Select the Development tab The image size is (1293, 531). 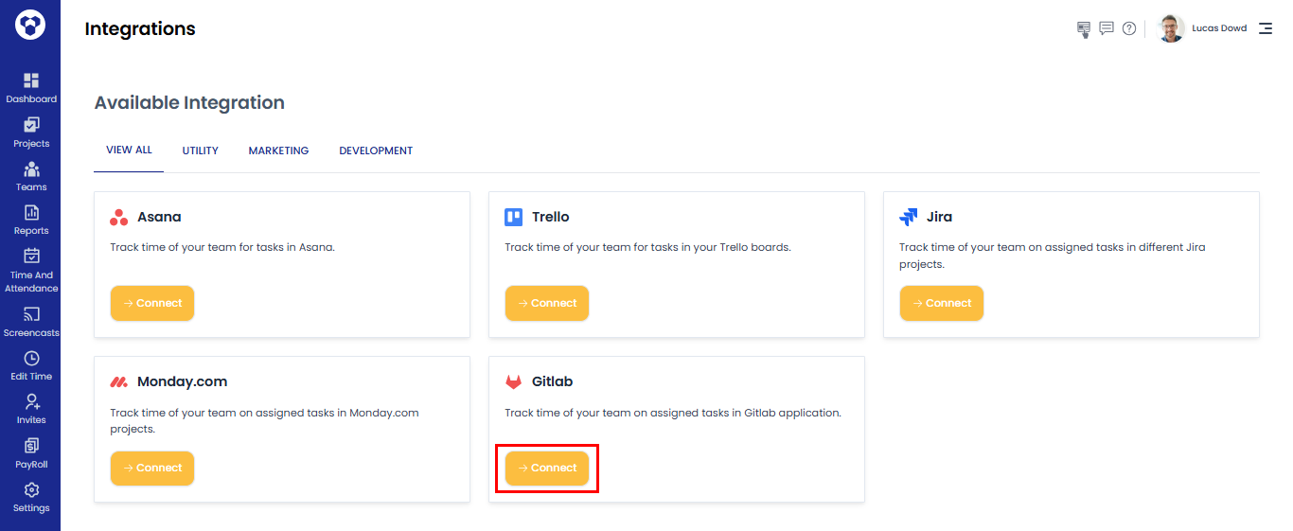(x=376, y=150)
